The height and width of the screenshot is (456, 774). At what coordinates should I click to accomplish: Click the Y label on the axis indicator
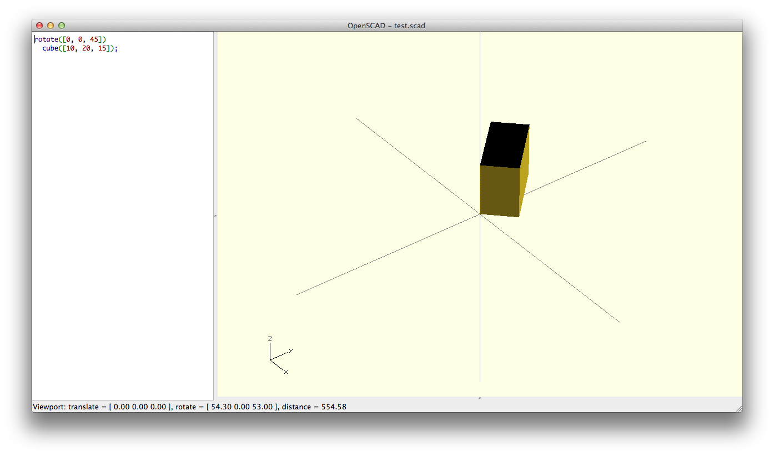pos(290,350)
